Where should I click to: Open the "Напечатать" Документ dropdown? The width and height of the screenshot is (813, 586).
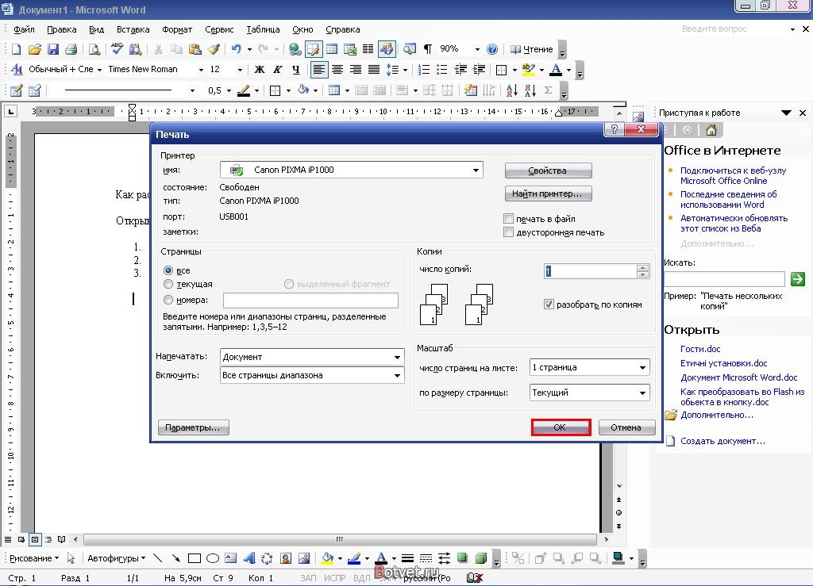coord(397,357)
